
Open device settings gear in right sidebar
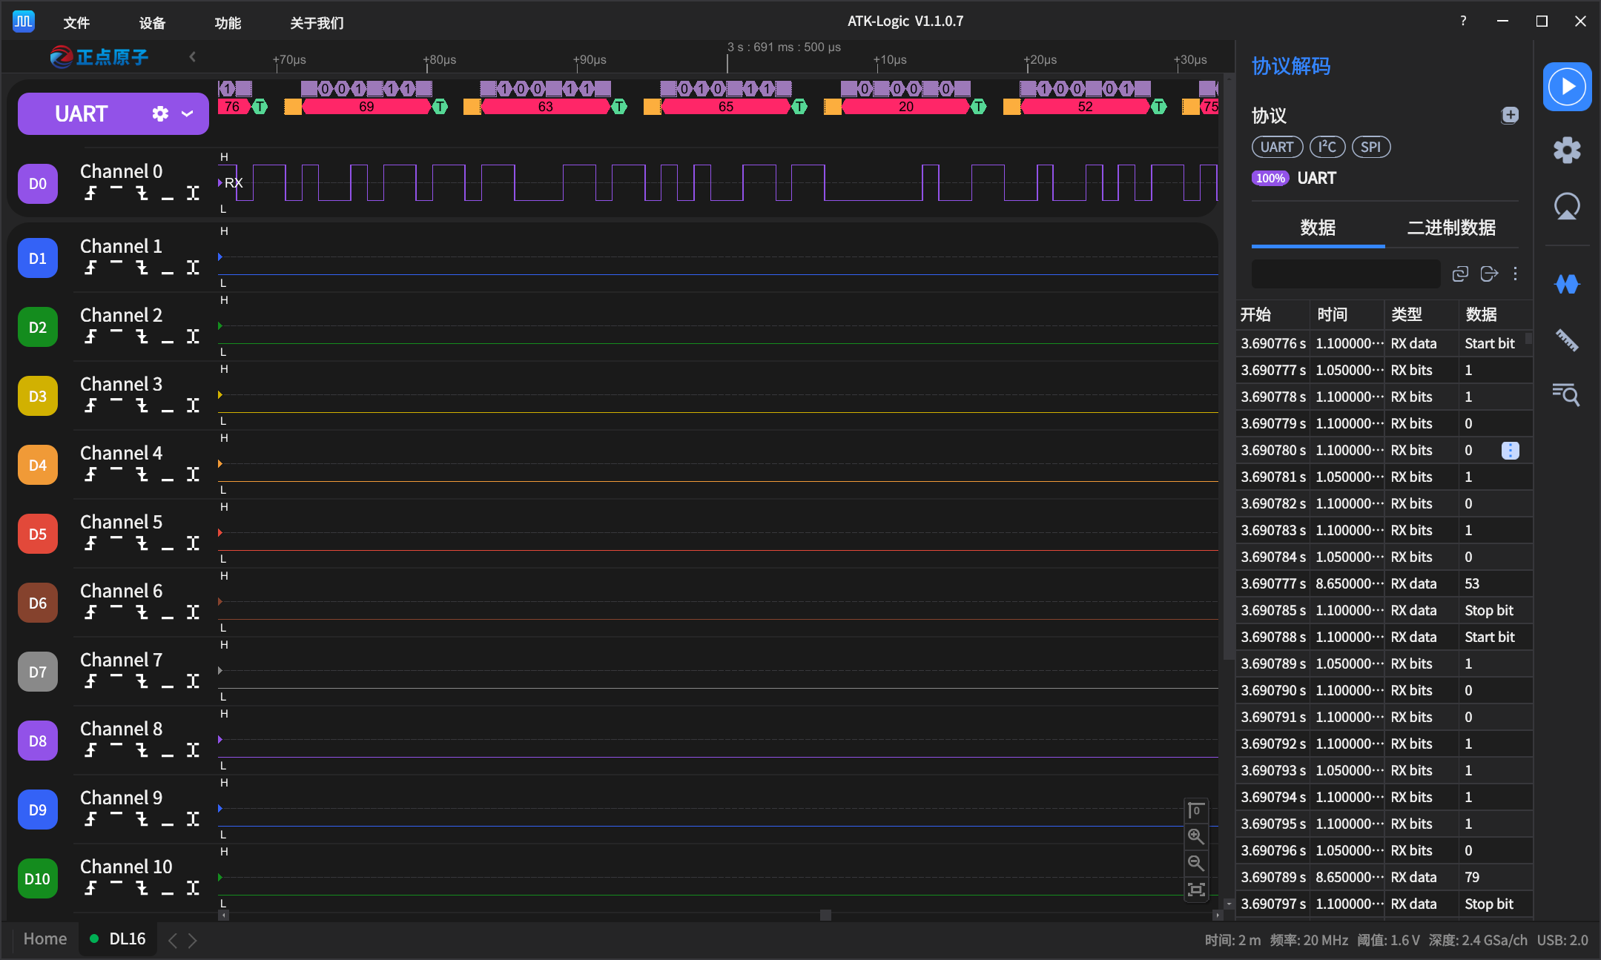point(1566,150)
